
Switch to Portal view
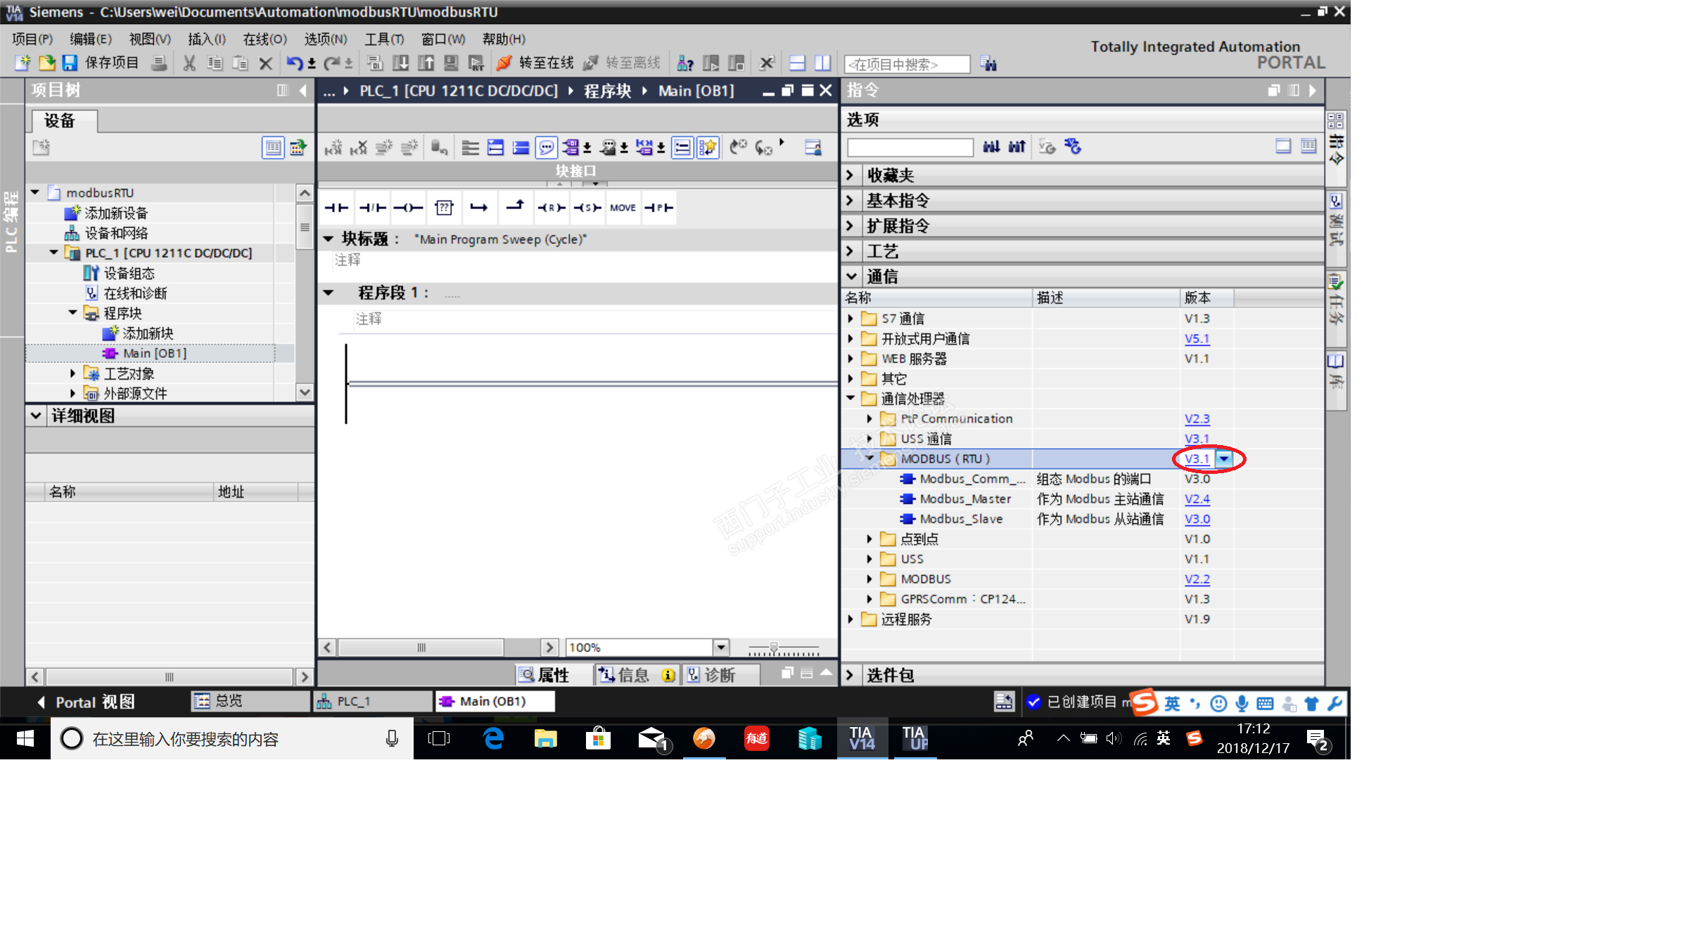86,702
